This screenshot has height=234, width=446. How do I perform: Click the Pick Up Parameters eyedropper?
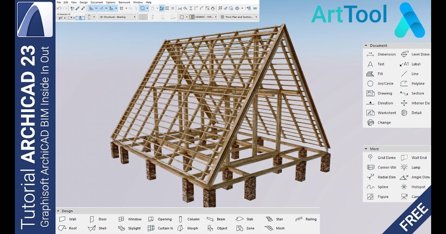click(78, 8)
